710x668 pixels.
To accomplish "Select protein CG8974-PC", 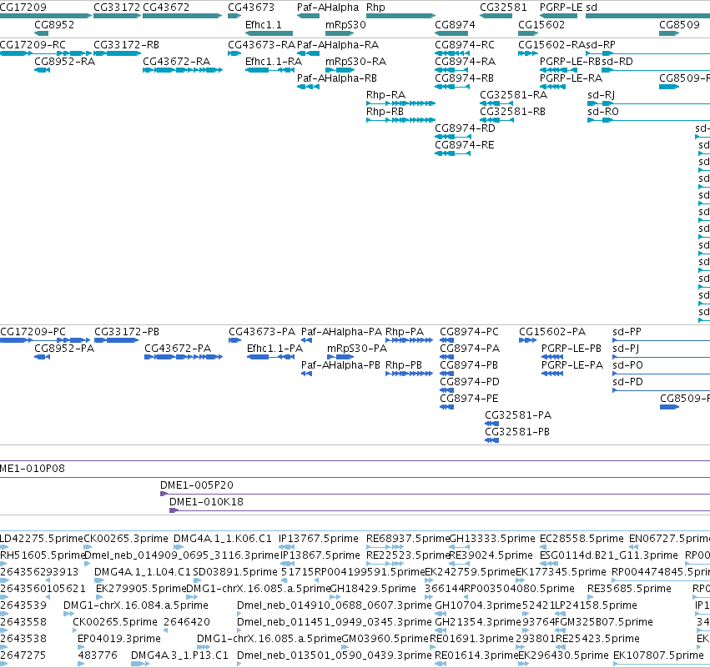I will click(469, 332).
